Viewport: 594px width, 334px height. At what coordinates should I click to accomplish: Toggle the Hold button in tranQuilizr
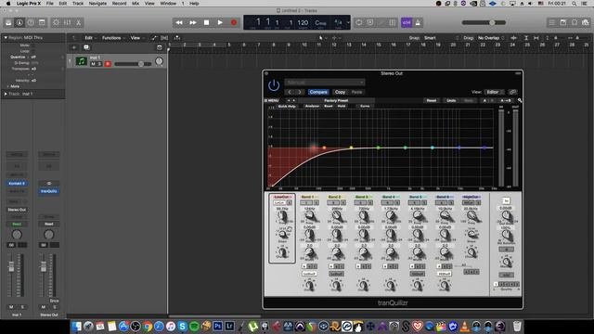click(x=342, y=107)
